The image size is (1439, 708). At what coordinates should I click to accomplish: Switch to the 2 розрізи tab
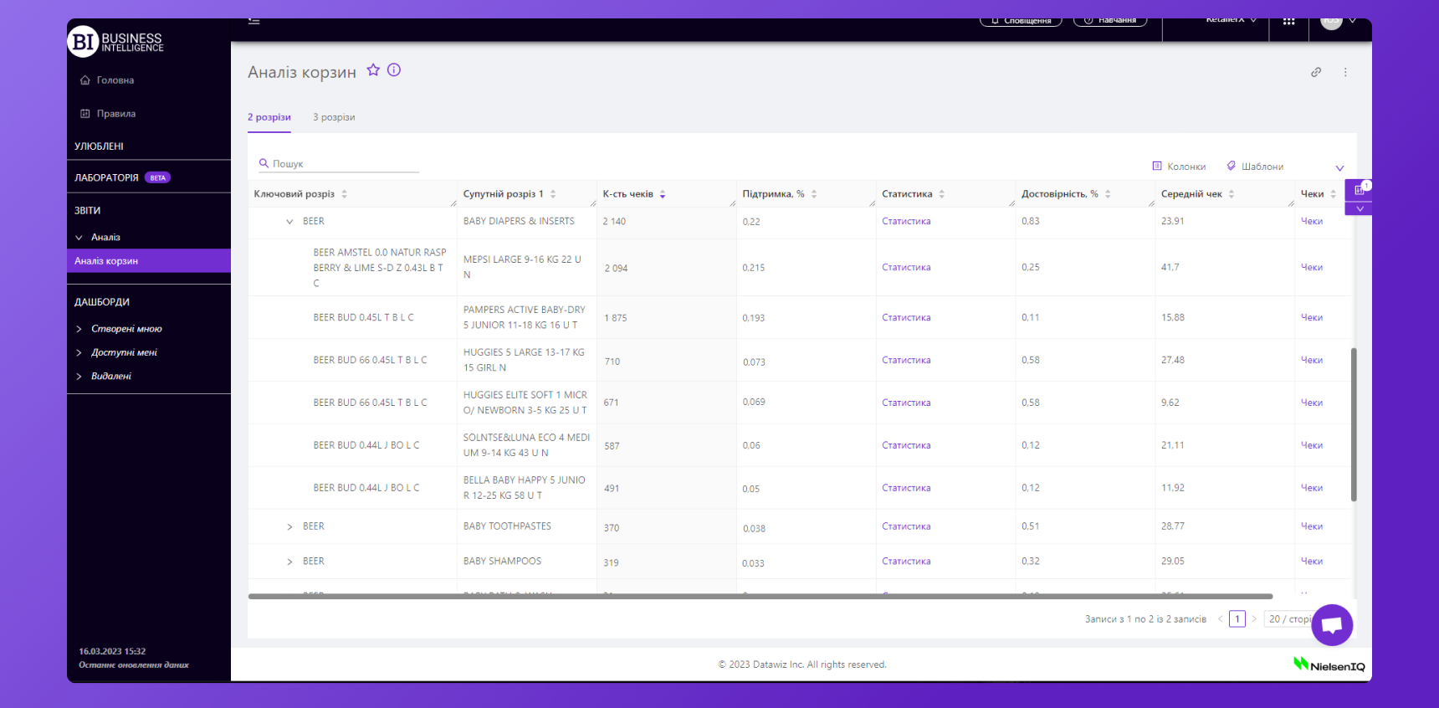(x=269, y=117)
